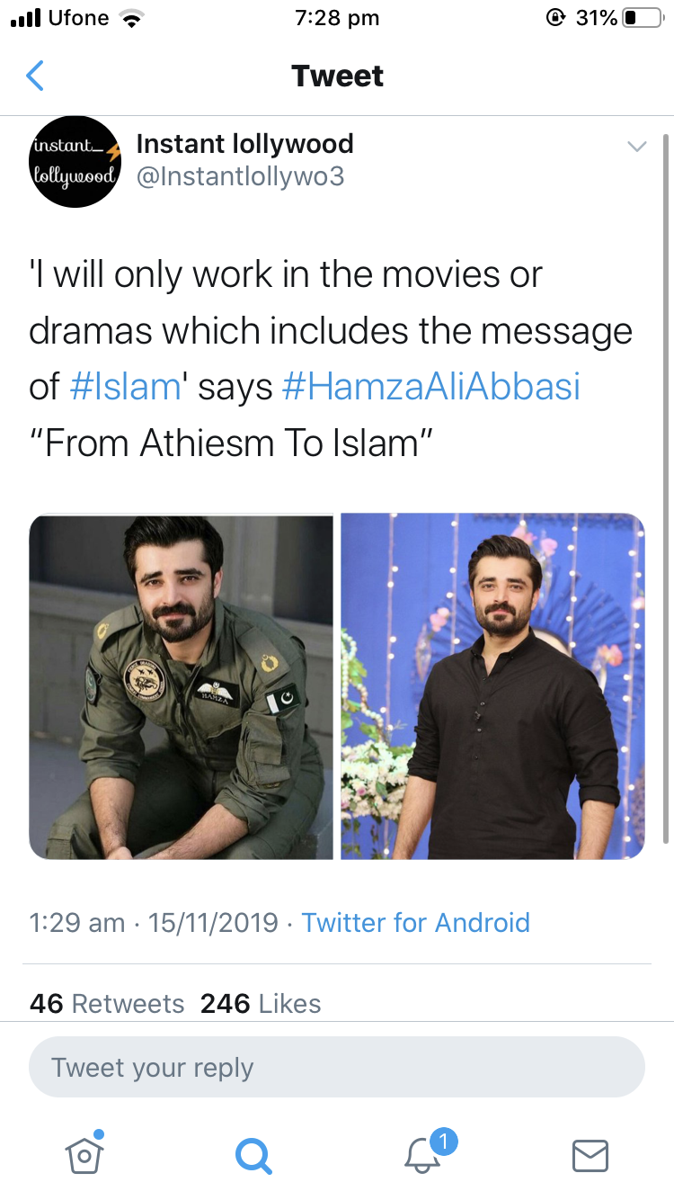Tap the battery indicator in status bar
Screen dimensions: 674x1200
click(x=642, y=17)
